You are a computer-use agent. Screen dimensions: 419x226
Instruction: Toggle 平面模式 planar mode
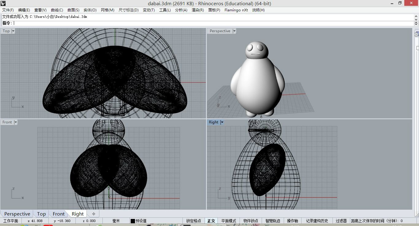(x=229, y=221)
